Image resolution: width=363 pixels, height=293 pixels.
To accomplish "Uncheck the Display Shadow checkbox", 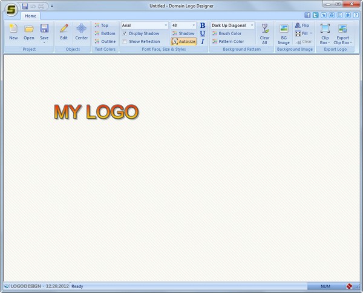I will pyautogui.click(x=125, y=33).
